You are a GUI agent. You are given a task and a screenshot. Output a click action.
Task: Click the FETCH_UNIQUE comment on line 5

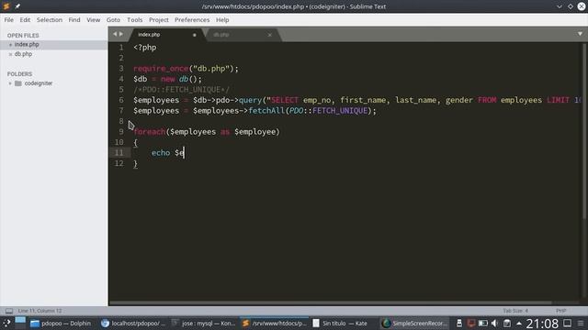182,90
